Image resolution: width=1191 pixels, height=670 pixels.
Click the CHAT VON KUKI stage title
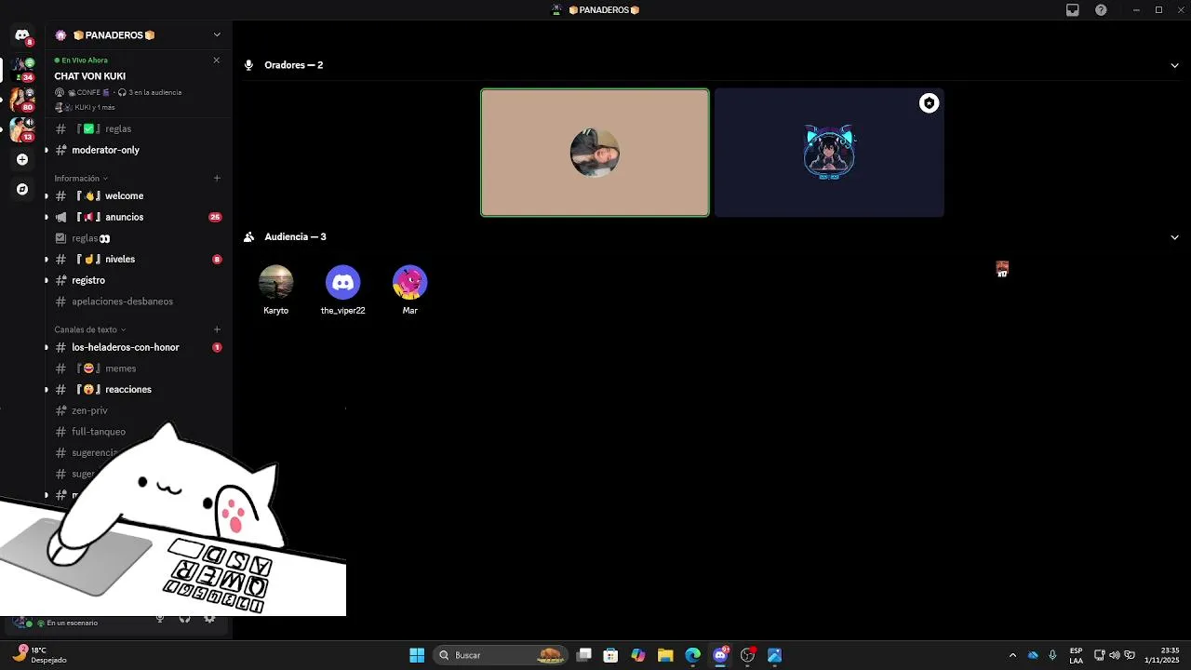click(x=89, y=76)
